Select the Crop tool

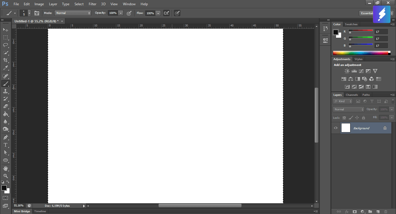(6, 60)
